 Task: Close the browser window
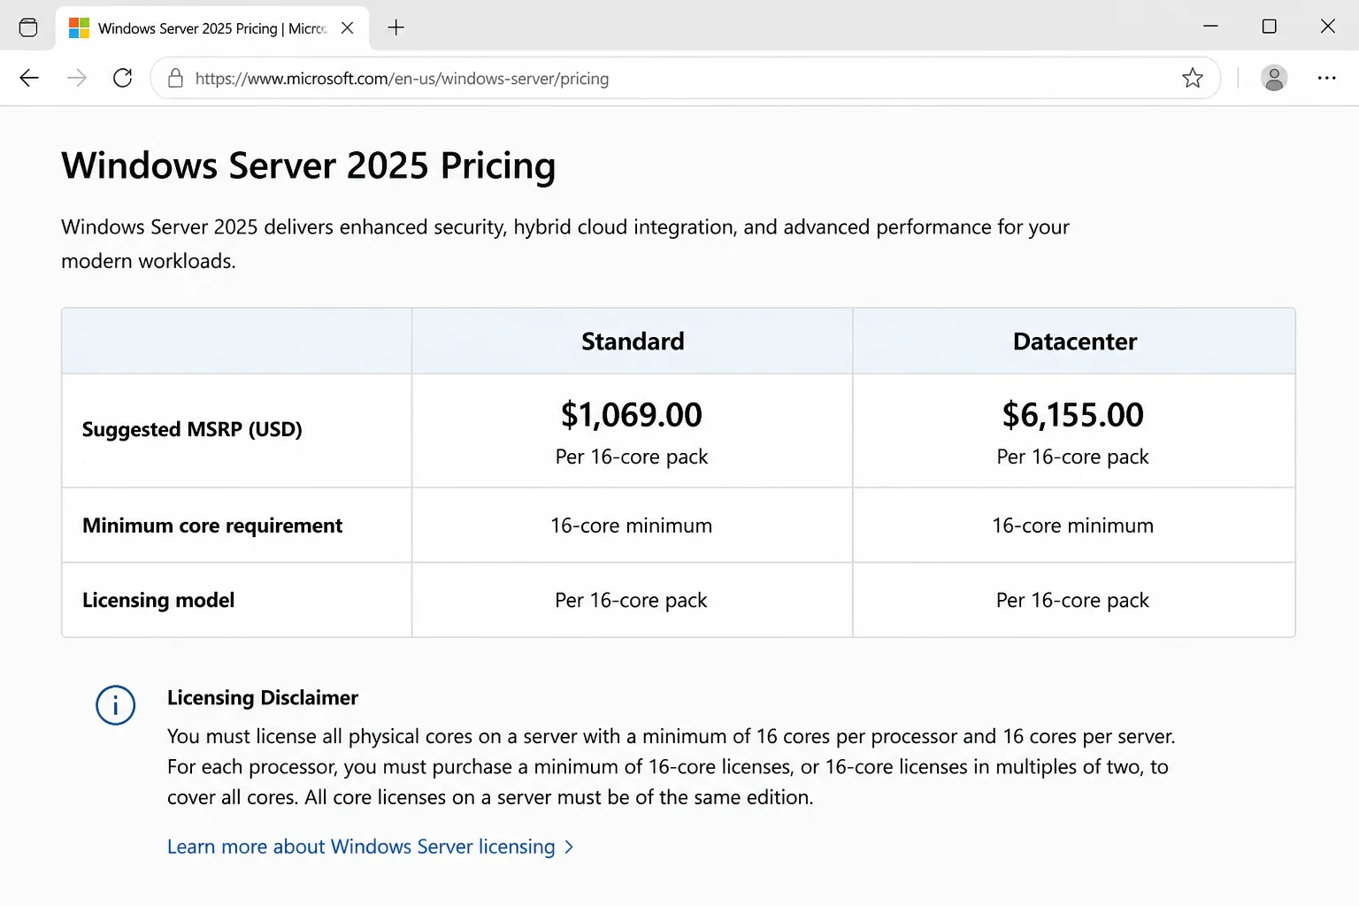(1327, 27)
